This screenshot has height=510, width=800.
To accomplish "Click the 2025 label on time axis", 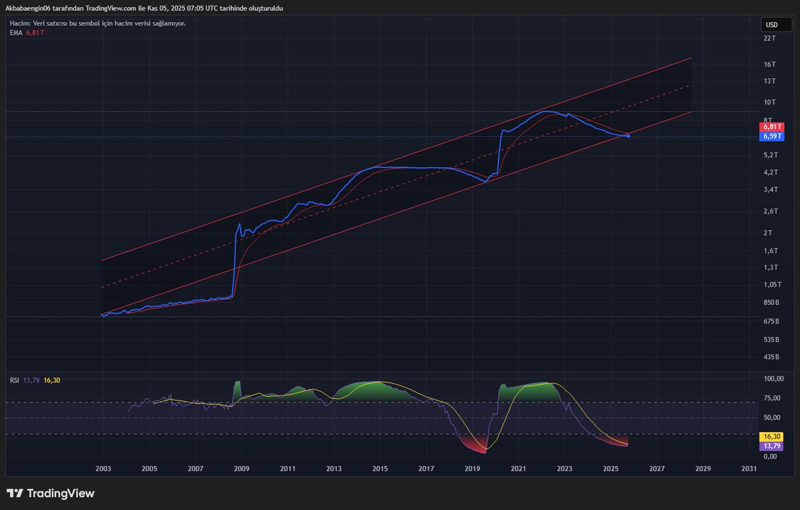I will click(611, 469).
